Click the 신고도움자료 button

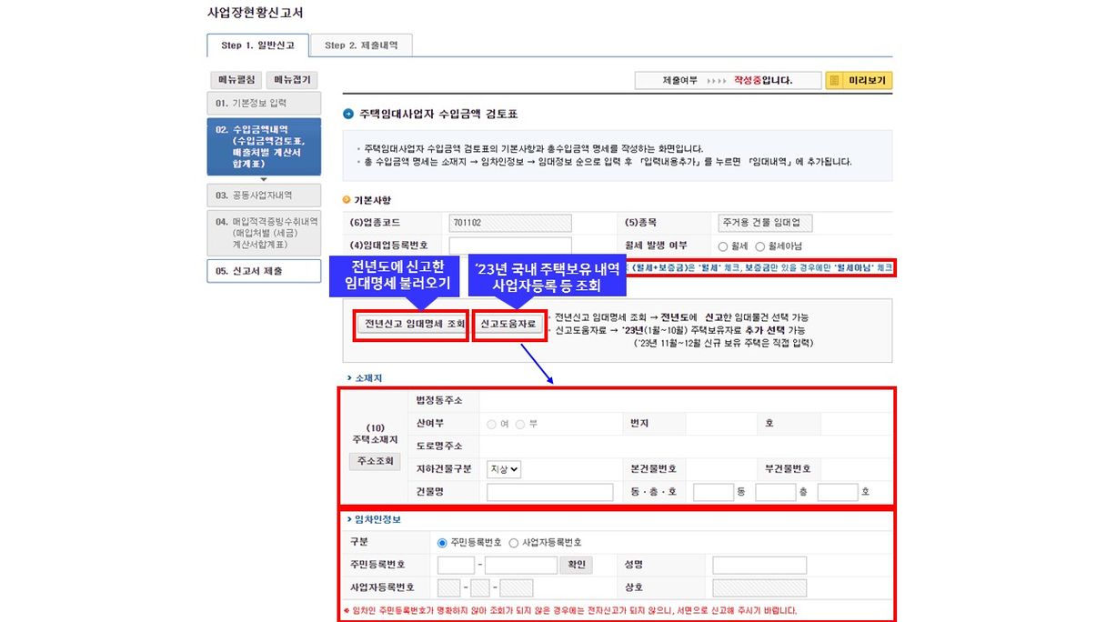pyautogui.click(x=509, y=324)
